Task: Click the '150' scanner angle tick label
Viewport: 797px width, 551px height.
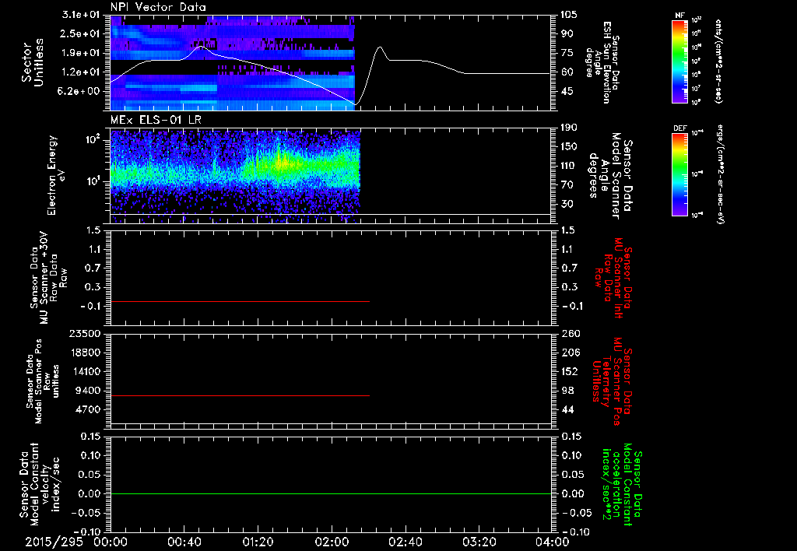Action: pyautogui.click(x=569, y=147)
